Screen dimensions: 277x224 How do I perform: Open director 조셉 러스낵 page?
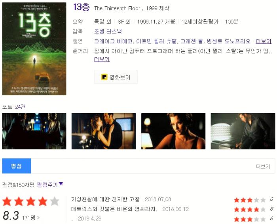[x=108, y=32]
